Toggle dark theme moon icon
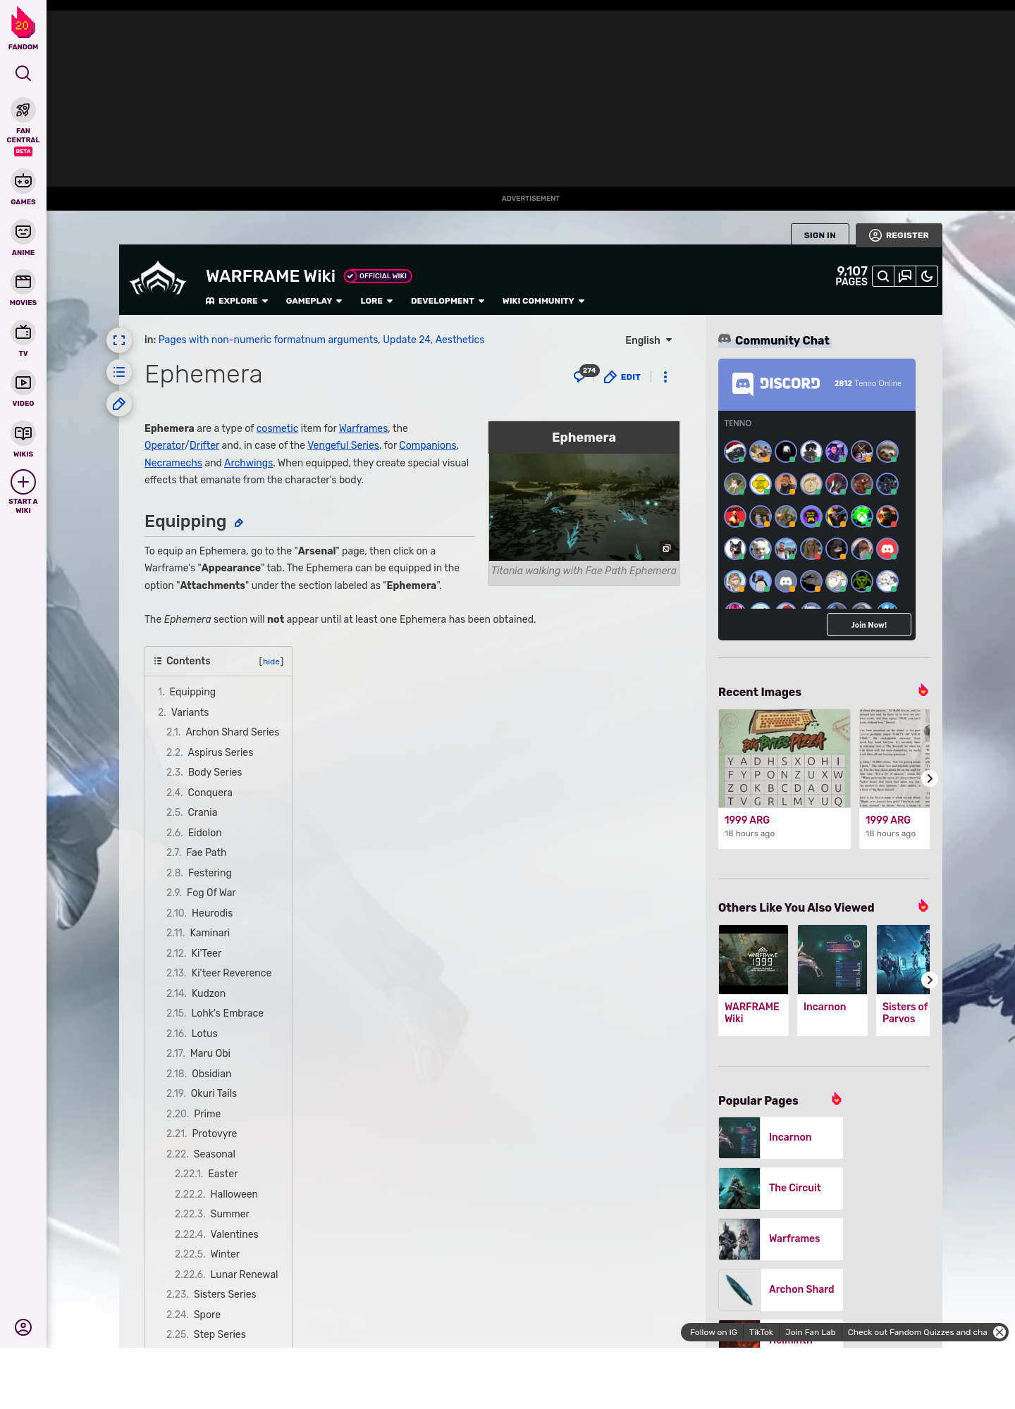 tap(927, 276)
